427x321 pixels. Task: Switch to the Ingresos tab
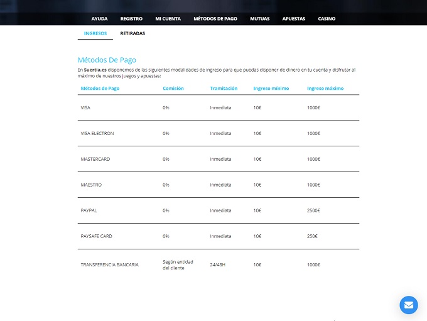click(95, 33)
